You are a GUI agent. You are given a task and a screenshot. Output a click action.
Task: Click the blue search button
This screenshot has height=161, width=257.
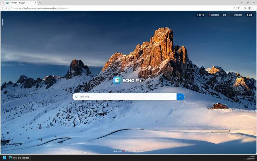click(x=180, y=97)
